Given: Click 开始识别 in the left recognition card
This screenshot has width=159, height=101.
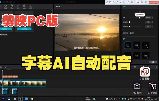Looking at the screenshot, I should [x=6, y=29].
